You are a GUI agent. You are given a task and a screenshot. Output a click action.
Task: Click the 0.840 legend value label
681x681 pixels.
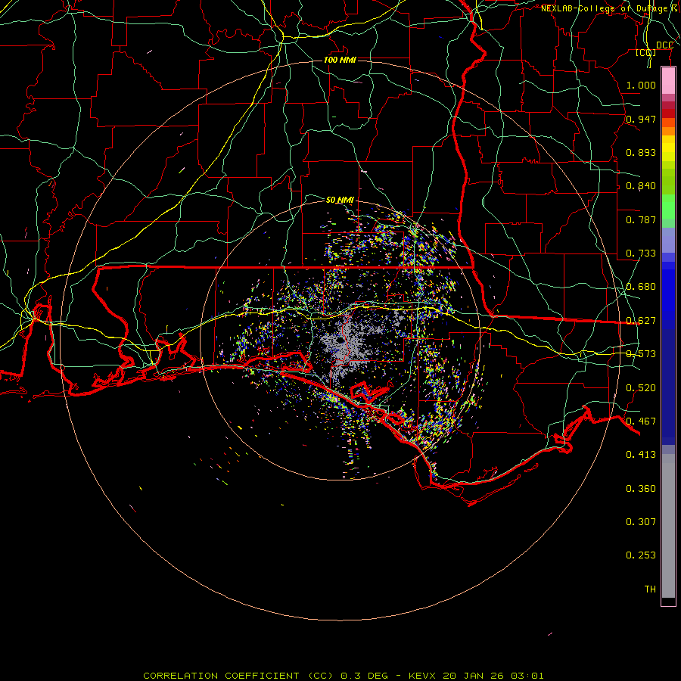[640, 186]
